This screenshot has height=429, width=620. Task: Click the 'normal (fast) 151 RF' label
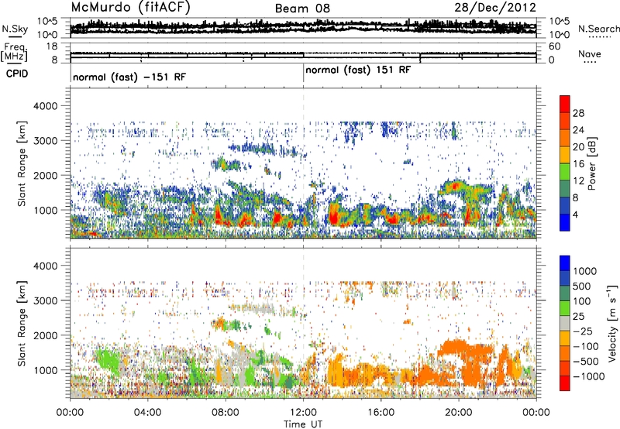pos(358,70)
